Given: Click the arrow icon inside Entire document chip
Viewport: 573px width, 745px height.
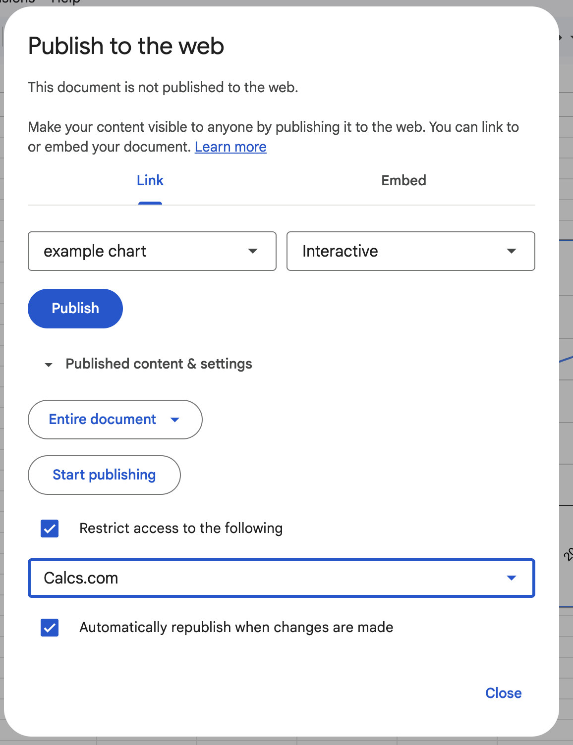Looking at the screenshot, I should point(174,420).
